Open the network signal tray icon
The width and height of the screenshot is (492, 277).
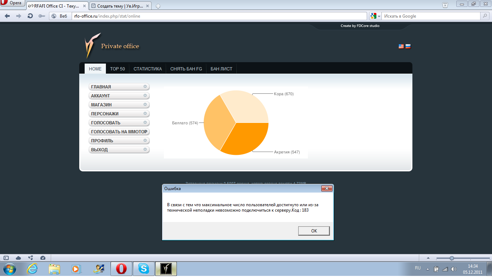(445, 269)
